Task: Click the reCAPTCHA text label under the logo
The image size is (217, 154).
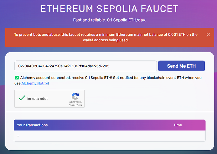Action: pos(75,102)
